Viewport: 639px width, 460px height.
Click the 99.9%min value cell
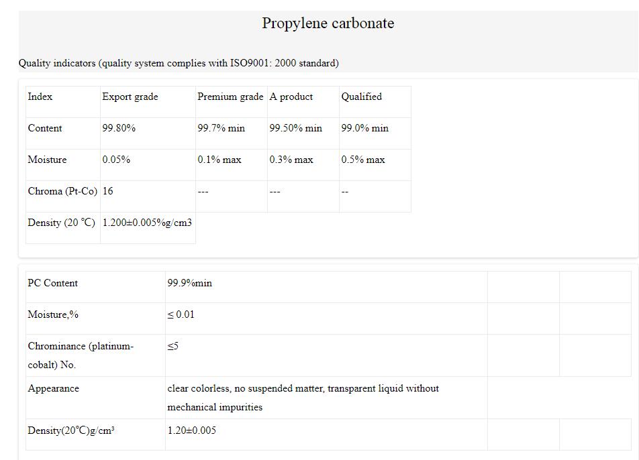[x=189, y=283]
